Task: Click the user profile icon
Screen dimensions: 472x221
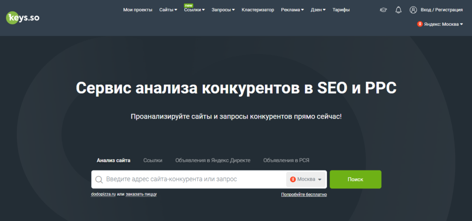Action: [x=413, y=10]
